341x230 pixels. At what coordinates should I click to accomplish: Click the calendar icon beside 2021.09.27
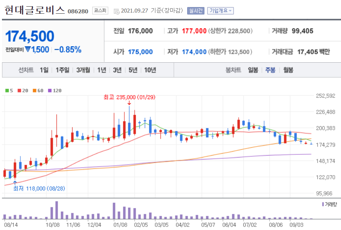tap(117, 11)
